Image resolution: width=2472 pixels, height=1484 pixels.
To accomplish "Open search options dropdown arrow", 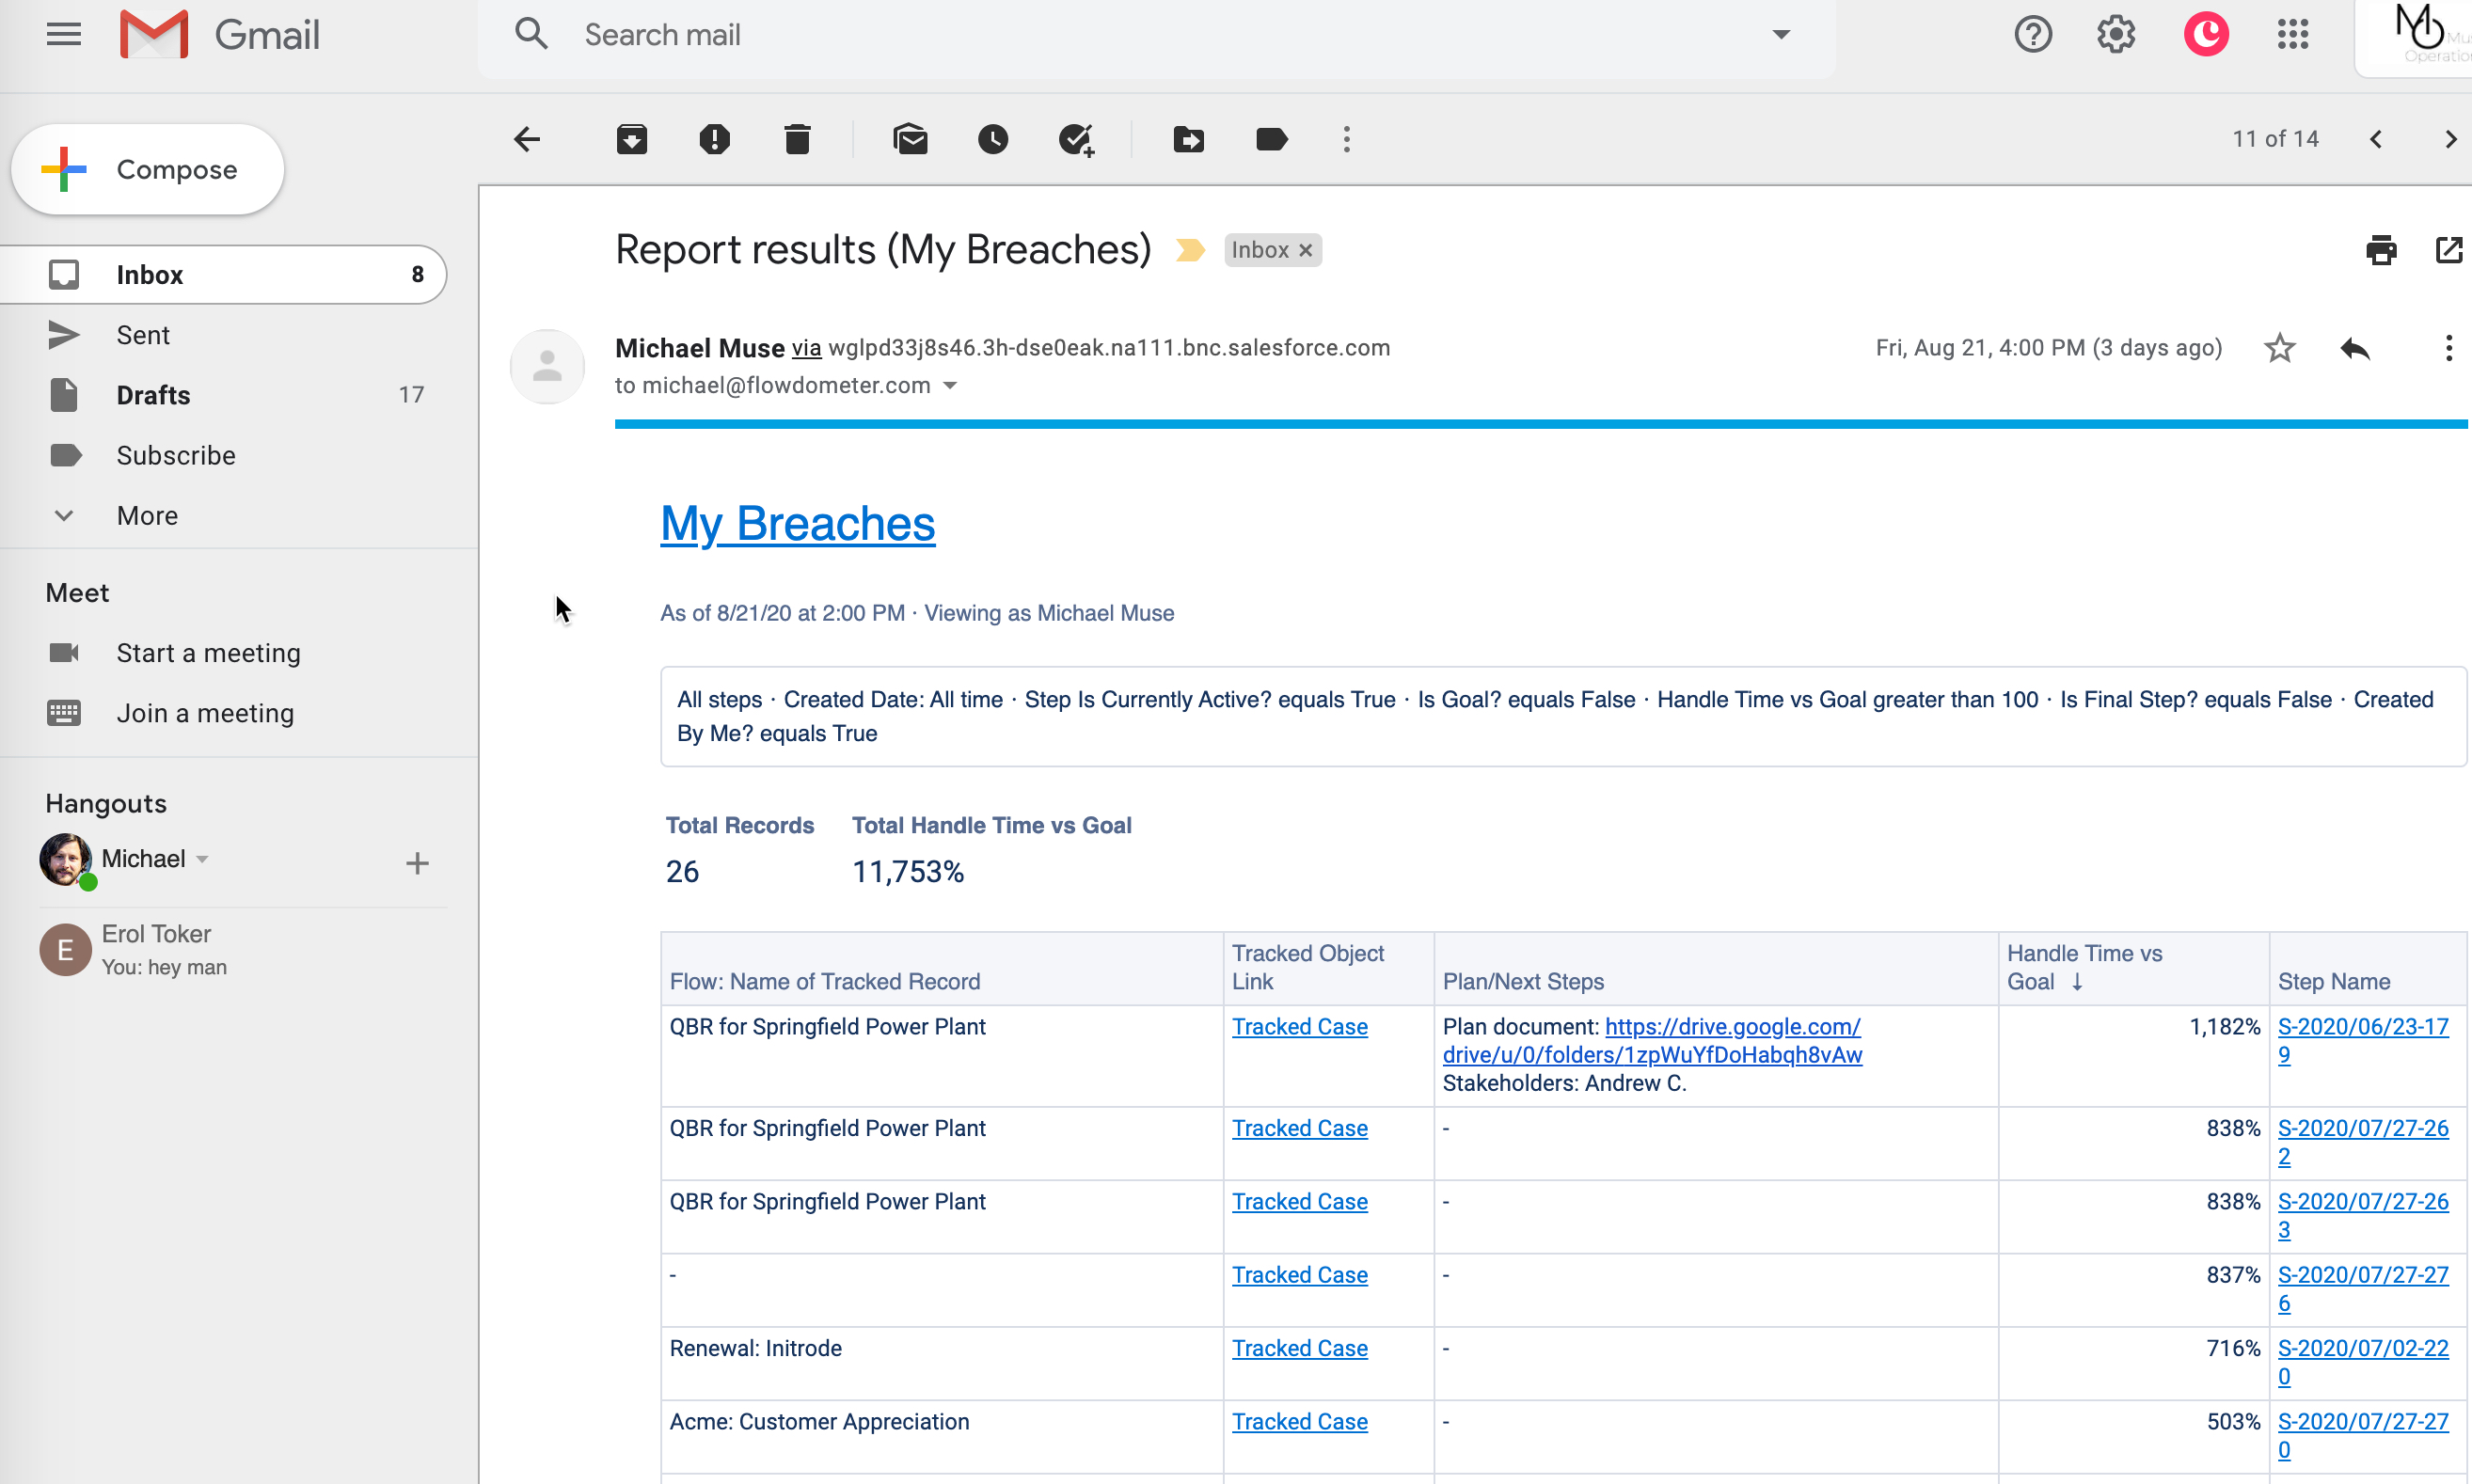I will [x=1781, y=35].
